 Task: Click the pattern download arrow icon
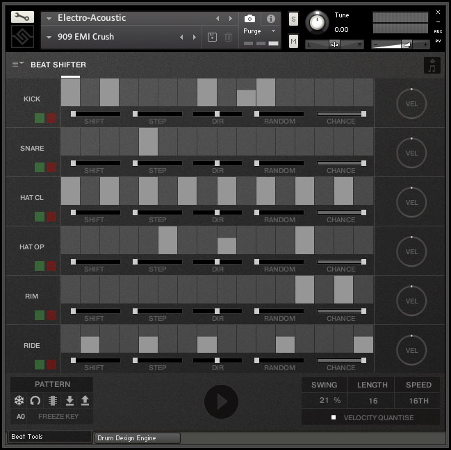(x=69, y=401)
